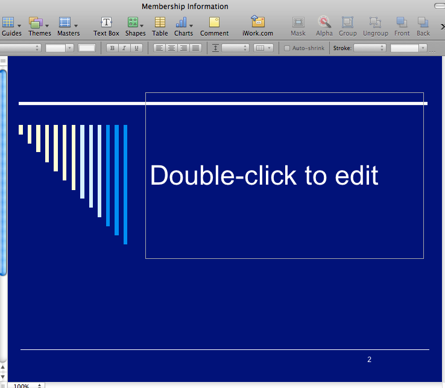The image size is (445, 388).
Task: Open the Stroke style dropdown
Action: tap(370, 48)
